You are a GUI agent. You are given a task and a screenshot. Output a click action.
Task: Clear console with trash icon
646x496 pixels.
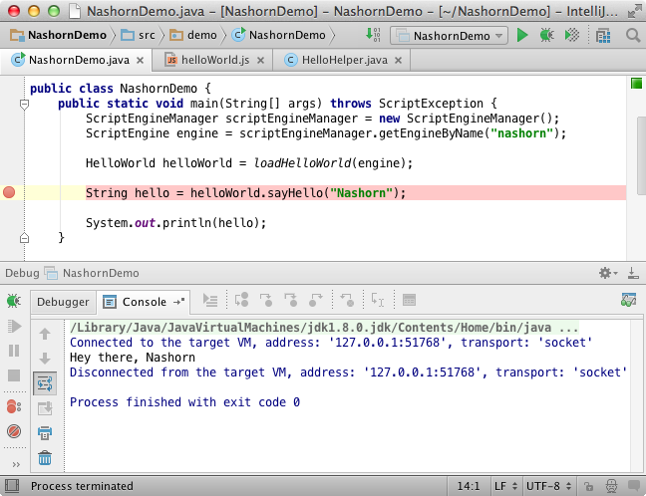click(x=45, y=458)
